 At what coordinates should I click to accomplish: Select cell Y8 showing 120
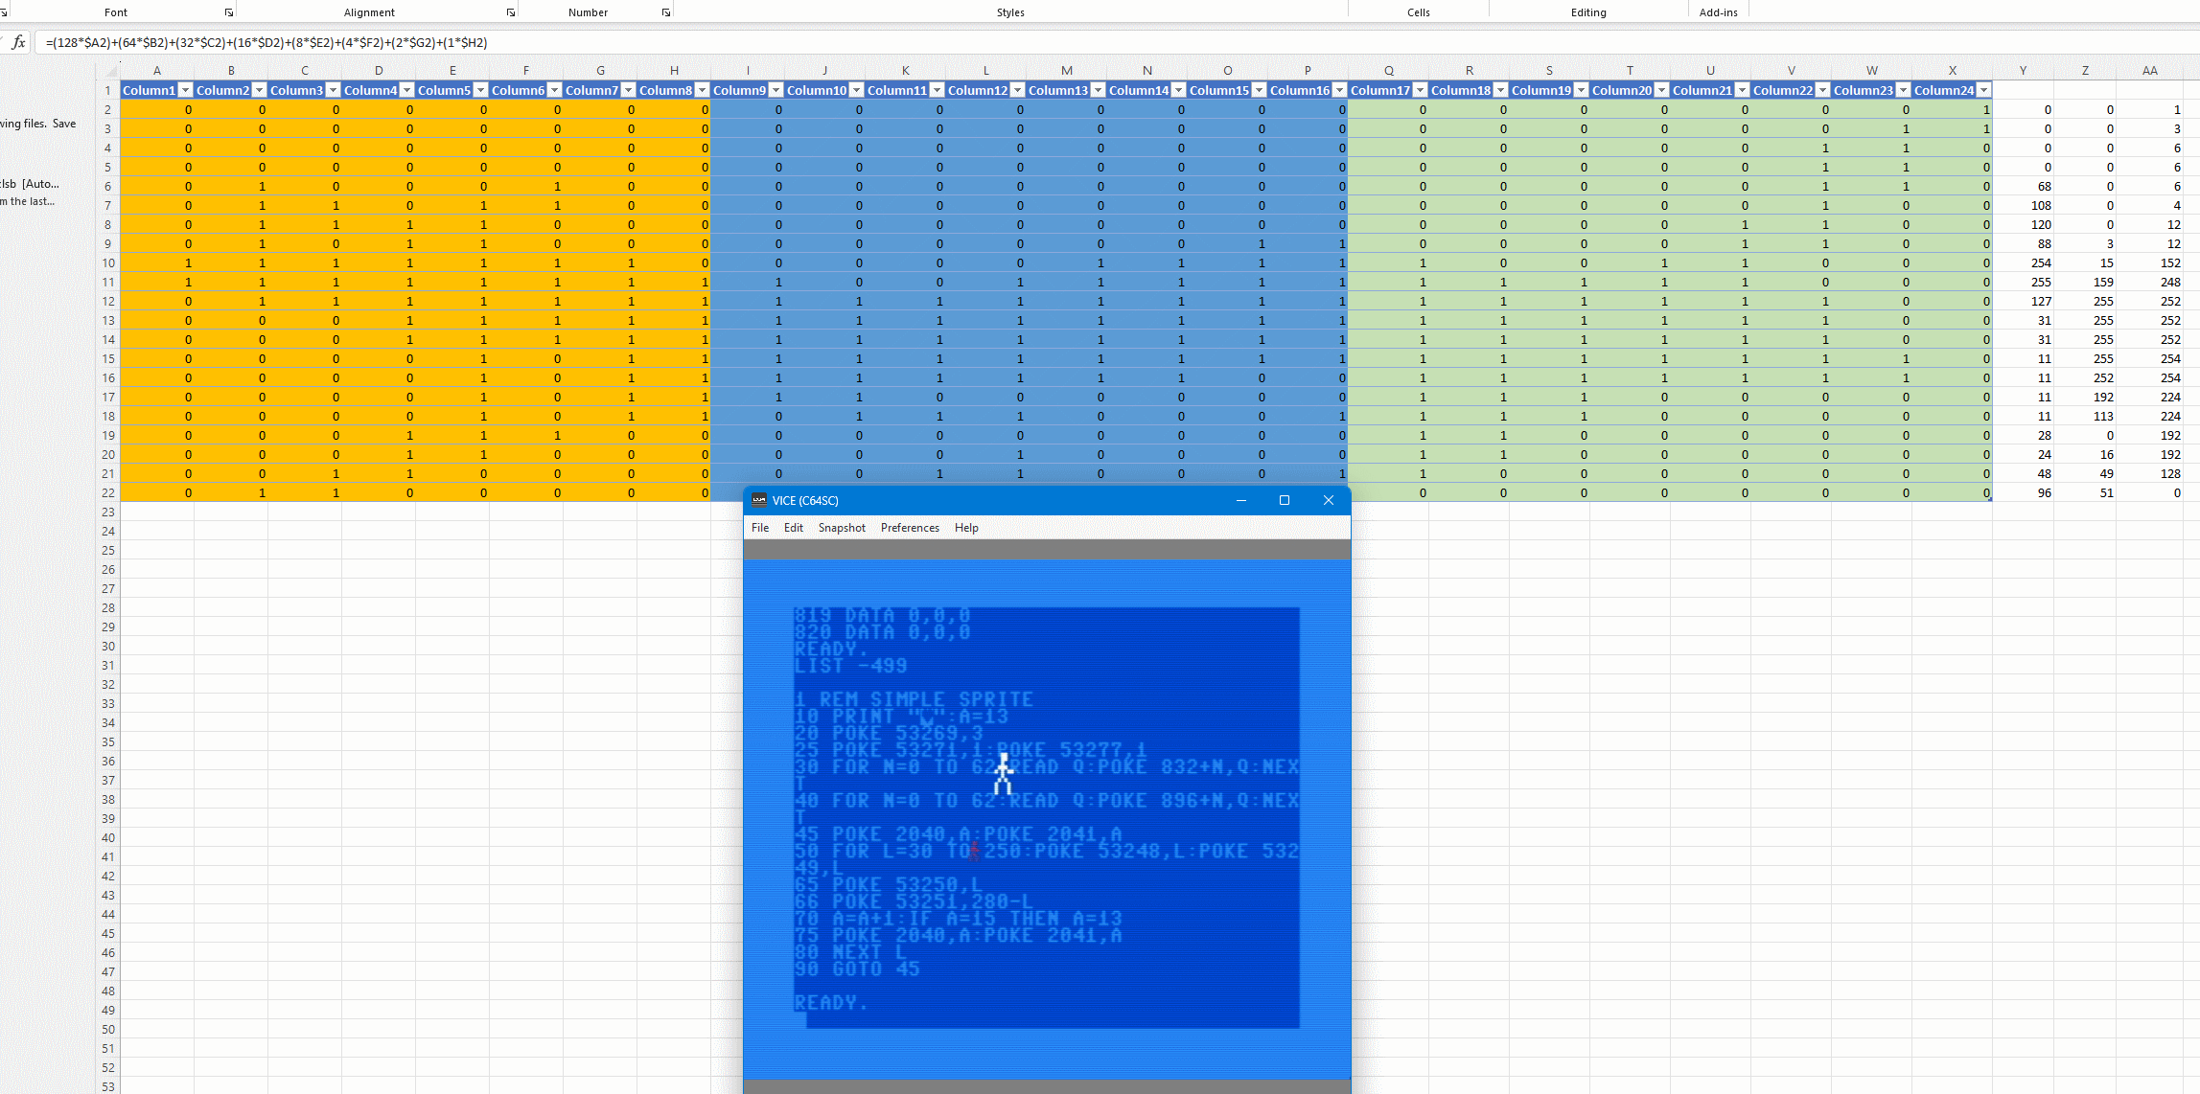2024,224
